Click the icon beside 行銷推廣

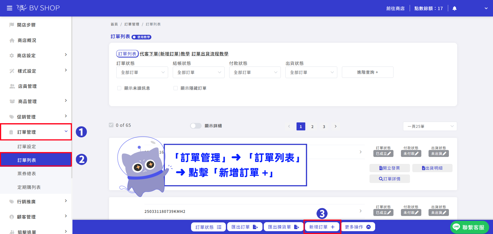tap(12, 202)
